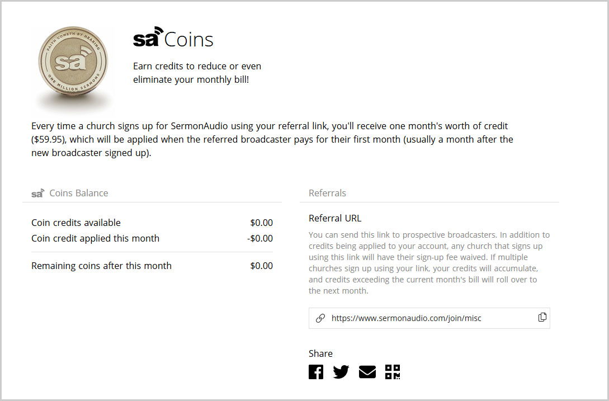Click the Coin credits available row label
The height and width of the screenshot is (401, 609).
click(76, 223)
